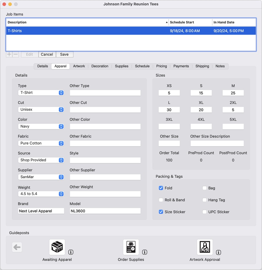Screen dimensions: 262x270
Task: Add a job item with plus button
Action: pyautogui.click(x=9, y=54)
